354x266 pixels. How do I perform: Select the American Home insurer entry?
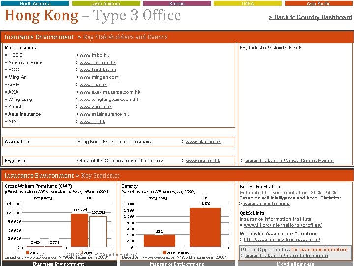pos(26,63)
